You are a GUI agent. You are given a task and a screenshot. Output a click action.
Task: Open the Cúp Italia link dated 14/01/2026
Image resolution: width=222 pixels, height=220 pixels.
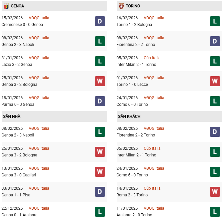click(152, 188)
